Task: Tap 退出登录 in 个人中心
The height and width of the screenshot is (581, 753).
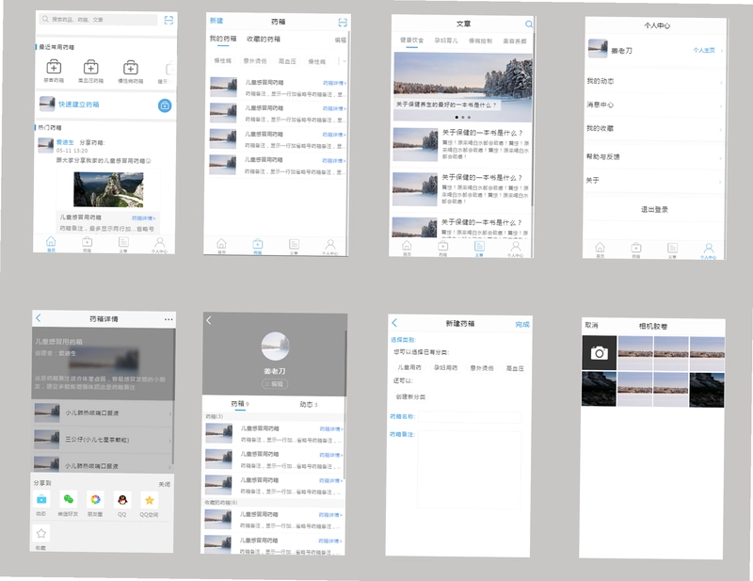Action: (x=654, y=210)
